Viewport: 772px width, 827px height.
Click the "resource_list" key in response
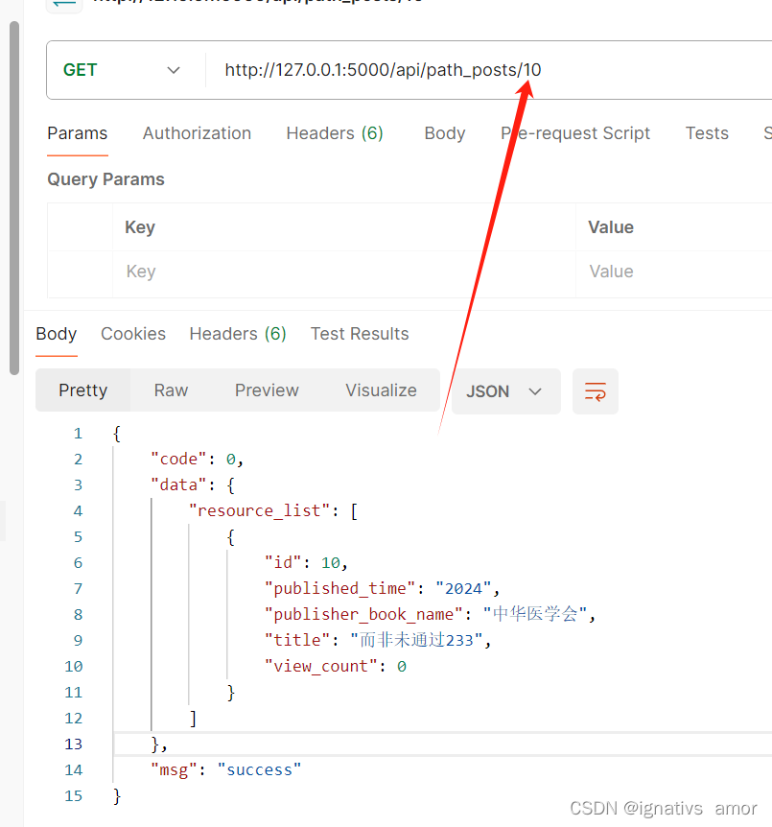tap(260, 510)
